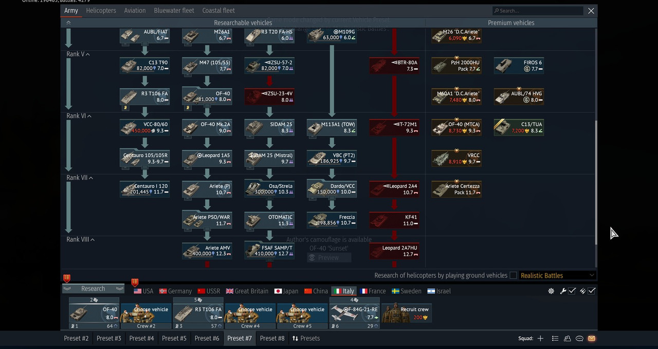The width and height of the screenshot is (658, 349).
Task: Open the squad list icon
Action: 555,338
